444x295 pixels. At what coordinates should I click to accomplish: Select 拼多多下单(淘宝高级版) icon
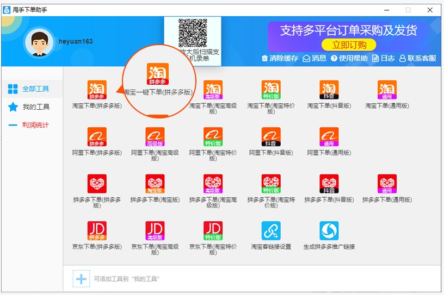click(x=213, y=184)
